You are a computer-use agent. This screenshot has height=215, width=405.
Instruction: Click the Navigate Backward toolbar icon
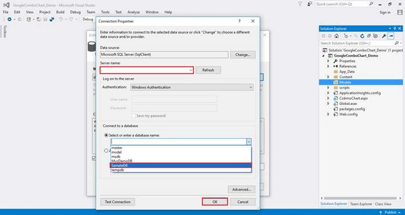(x=9, y=19)
